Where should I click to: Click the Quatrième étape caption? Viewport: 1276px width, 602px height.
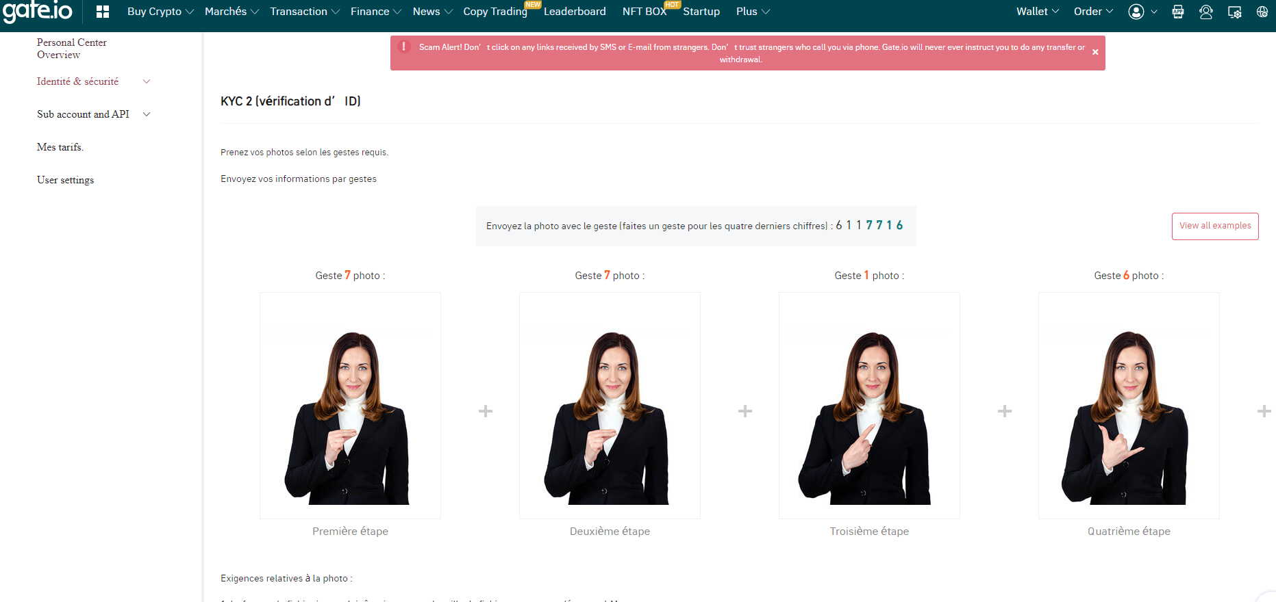[x=1129, y=532]
